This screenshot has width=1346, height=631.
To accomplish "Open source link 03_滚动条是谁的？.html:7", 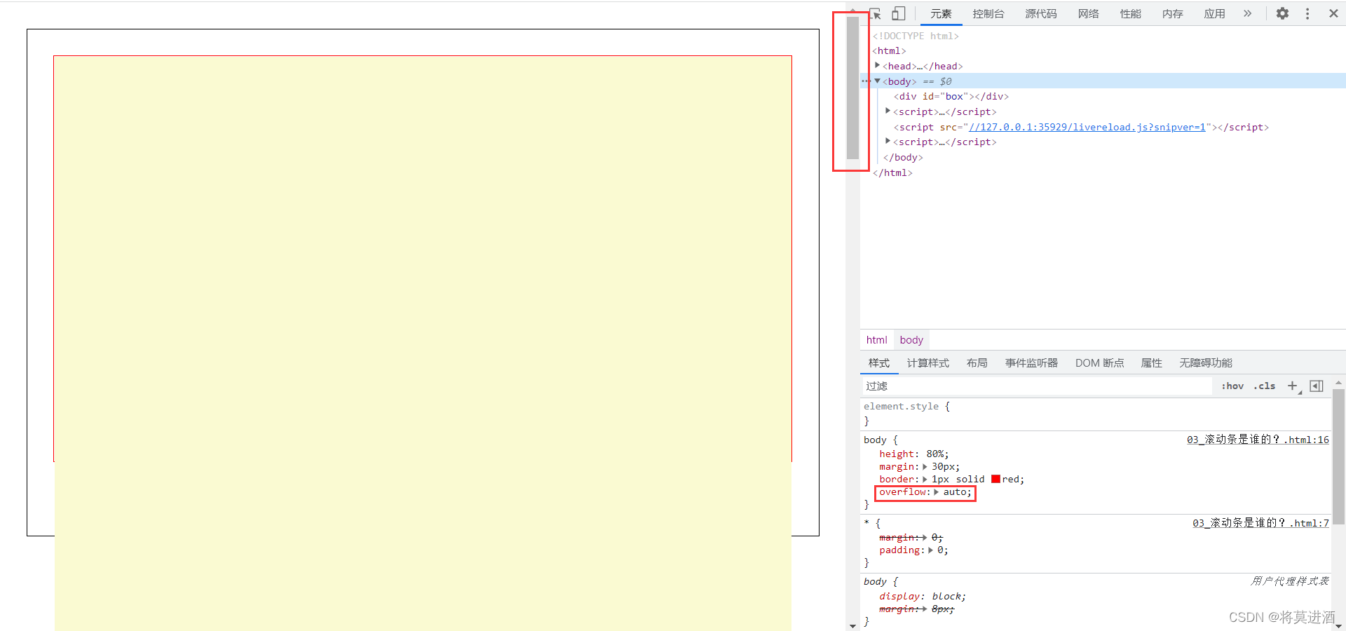I will pos(1260,523).
